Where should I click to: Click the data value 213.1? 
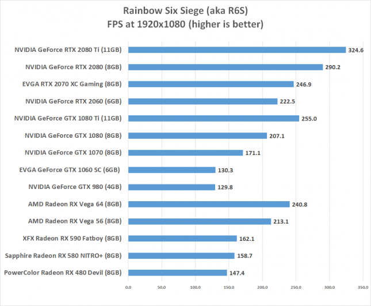point(281,222)
